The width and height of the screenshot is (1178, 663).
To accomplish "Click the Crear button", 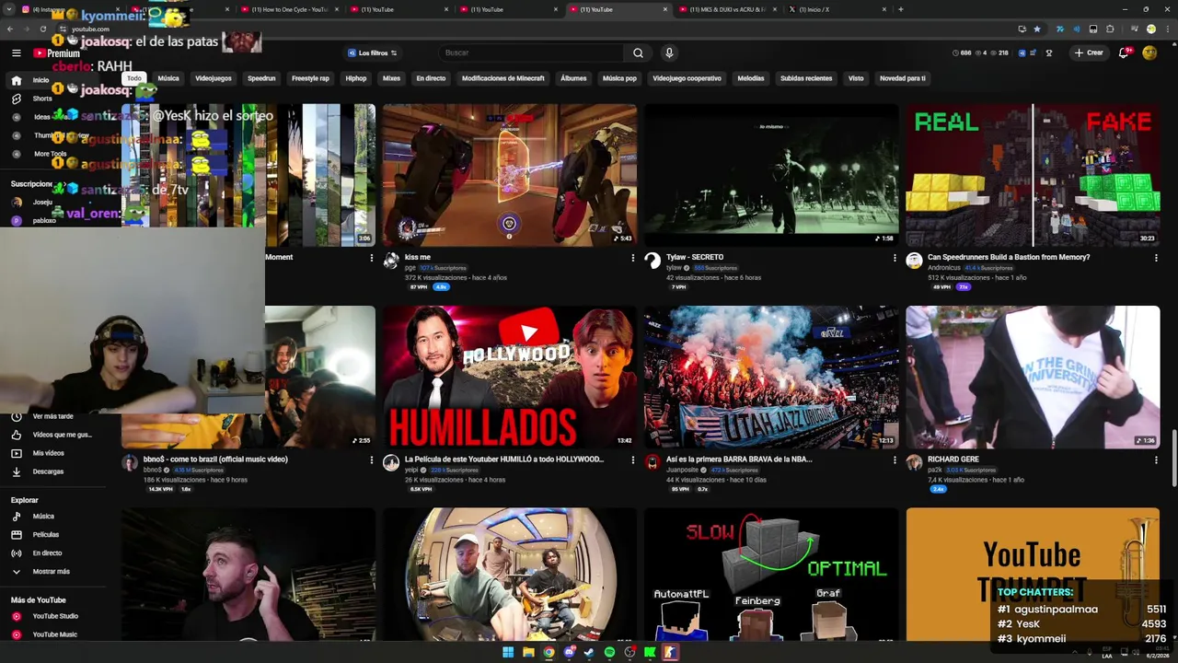I will [x=1089, y=52].
